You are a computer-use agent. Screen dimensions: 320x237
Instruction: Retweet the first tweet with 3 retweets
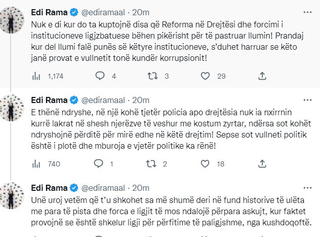[152, 76]
